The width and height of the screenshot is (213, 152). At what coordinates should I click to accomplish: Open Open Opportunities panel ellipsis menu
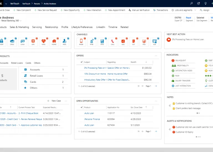tap(156, 101)
